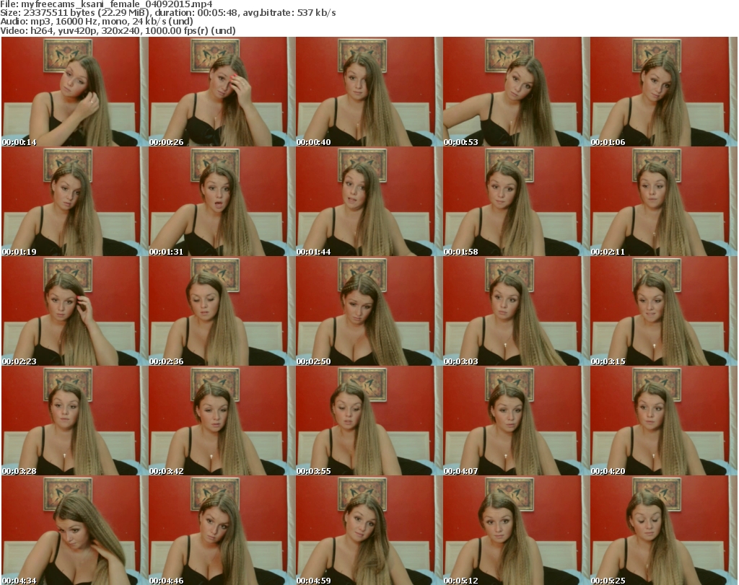Select the thumbnail frame stamped 00:03:55

pyautogui.click(x=369, y=421)
